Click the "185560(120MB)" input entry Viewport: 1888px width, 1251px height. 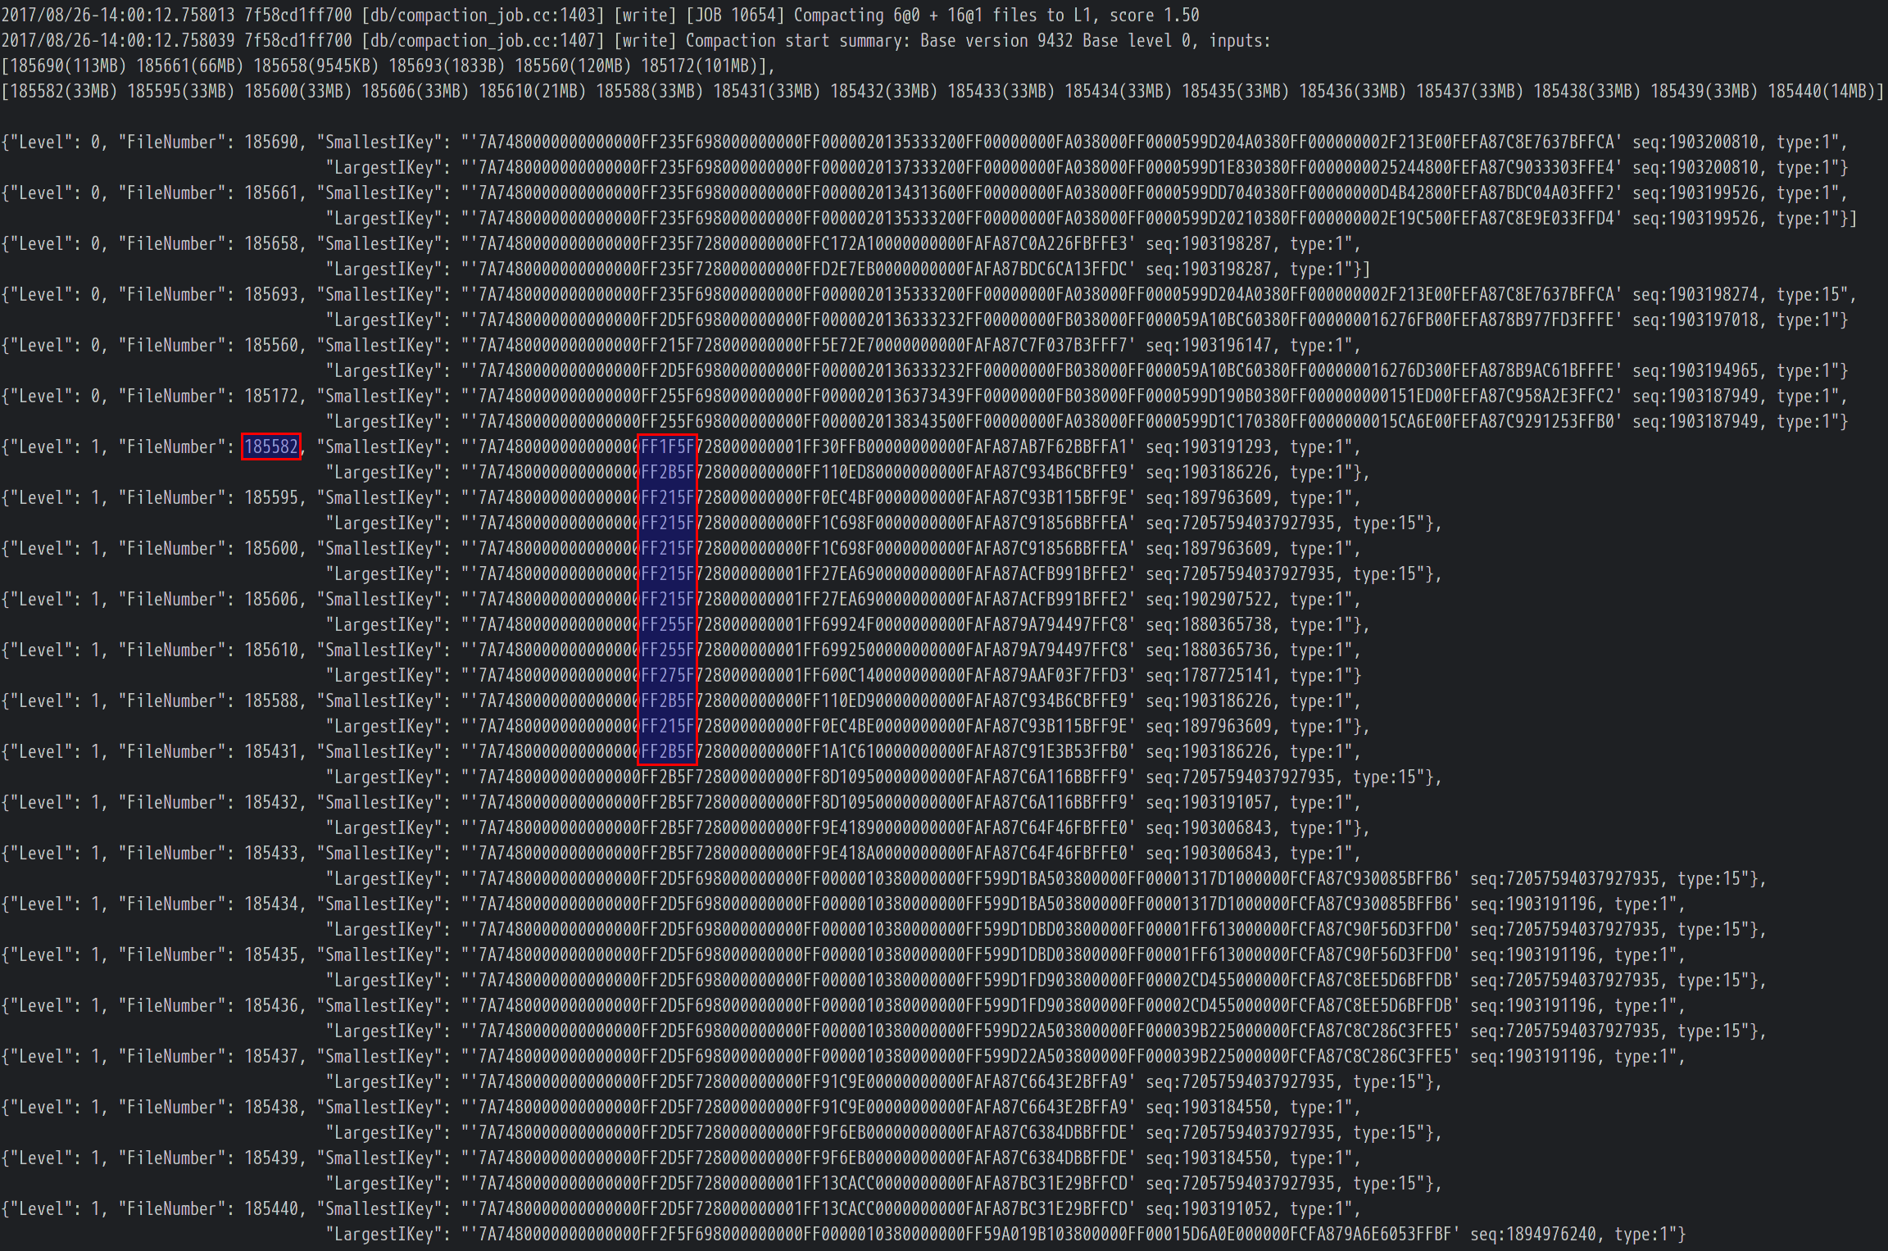pos(573,66)
